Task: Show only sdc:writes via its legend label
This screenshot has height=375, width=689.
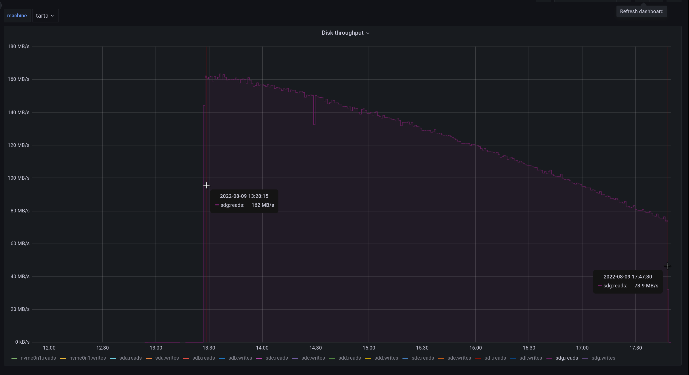Action: (x=313, y=358)
